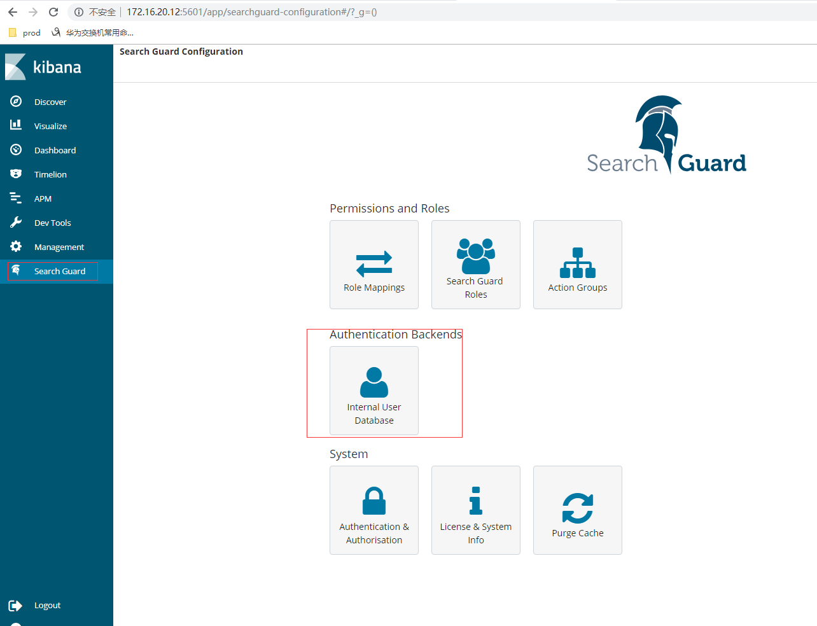
Task: Select Search Guard in the sidebar
Action: click(x=60, y=271)
